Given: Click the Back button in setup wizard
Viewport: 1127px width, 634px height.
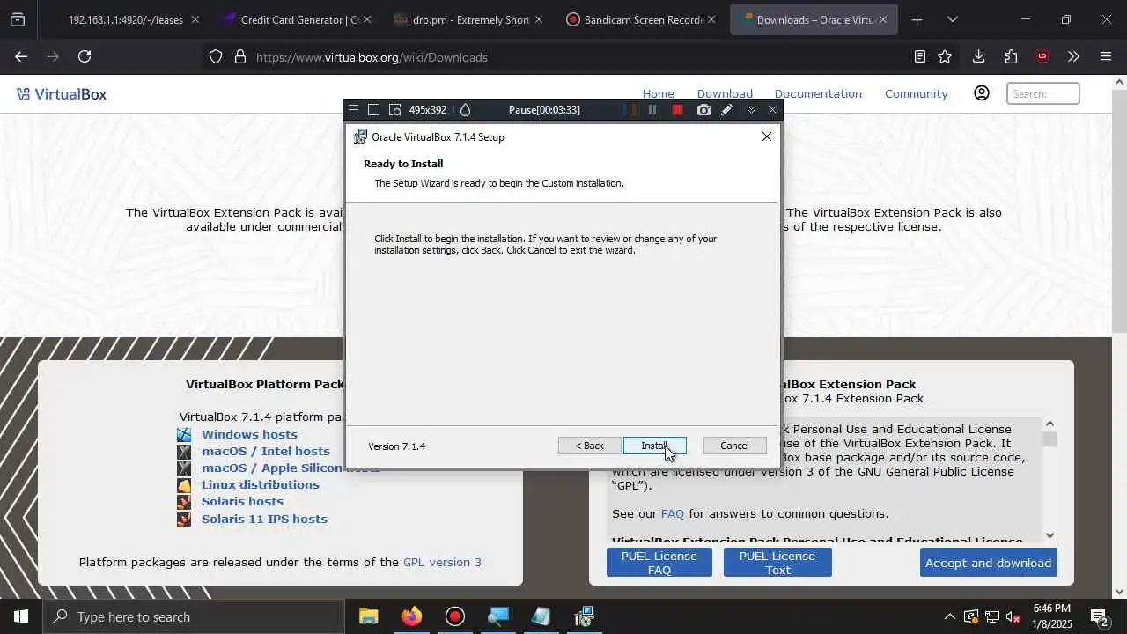Looking at the screenshot, I should pyautogui.click(x=589, y=446).
